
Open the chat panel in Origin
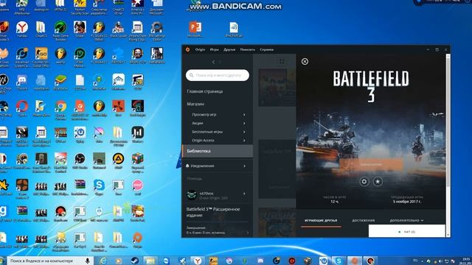(x=406, y=232)
